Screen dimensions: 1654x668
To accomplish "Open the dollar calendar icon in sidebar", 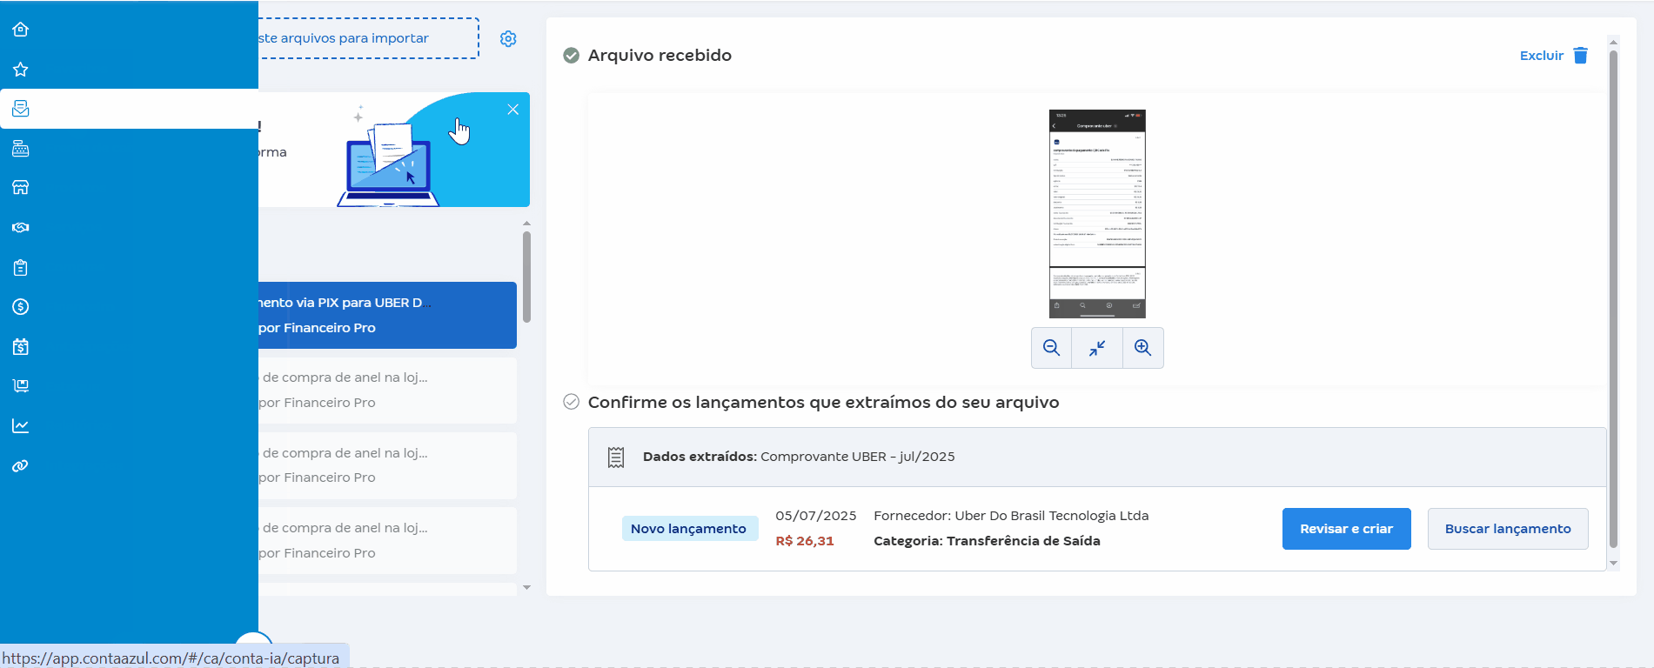I will tap(21, 347).
